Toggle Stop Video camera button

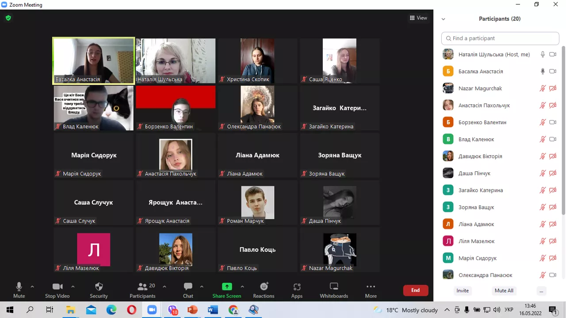[x=57, y=290]
